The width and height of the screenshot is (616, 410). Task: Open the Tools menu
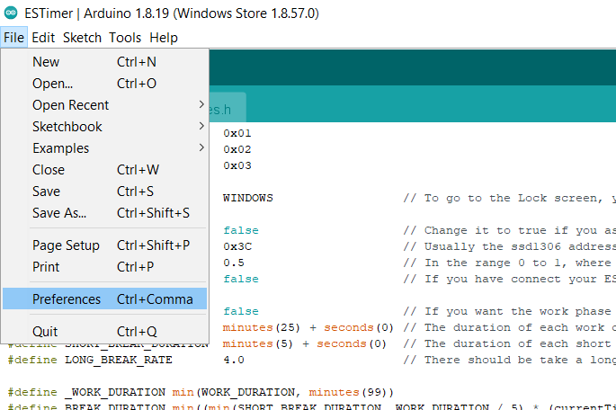[x=125, y=38]
